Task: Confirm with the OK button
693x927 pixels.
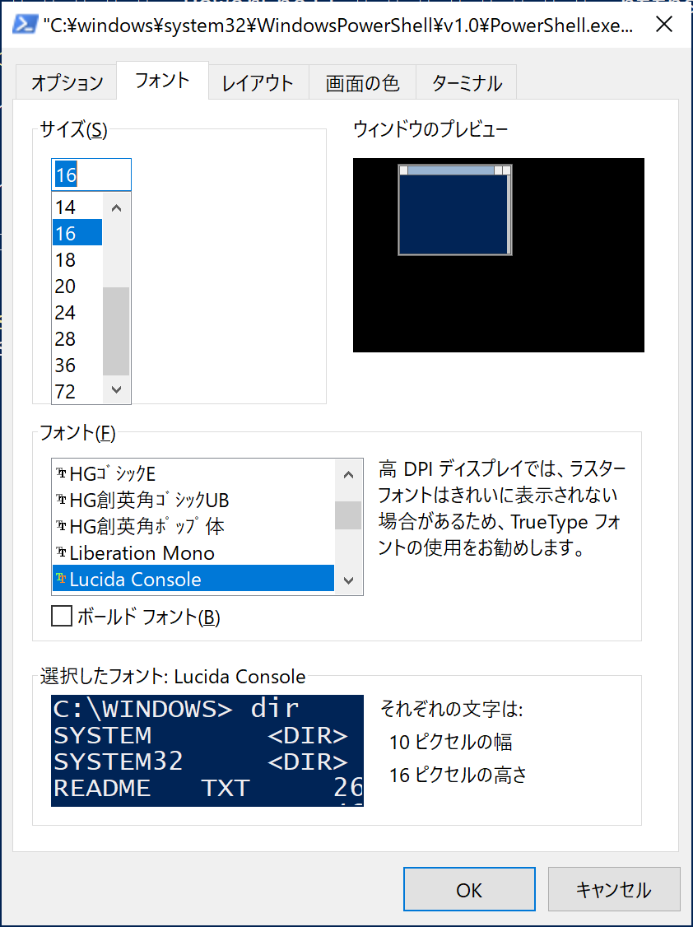Action: coord(470,889)
